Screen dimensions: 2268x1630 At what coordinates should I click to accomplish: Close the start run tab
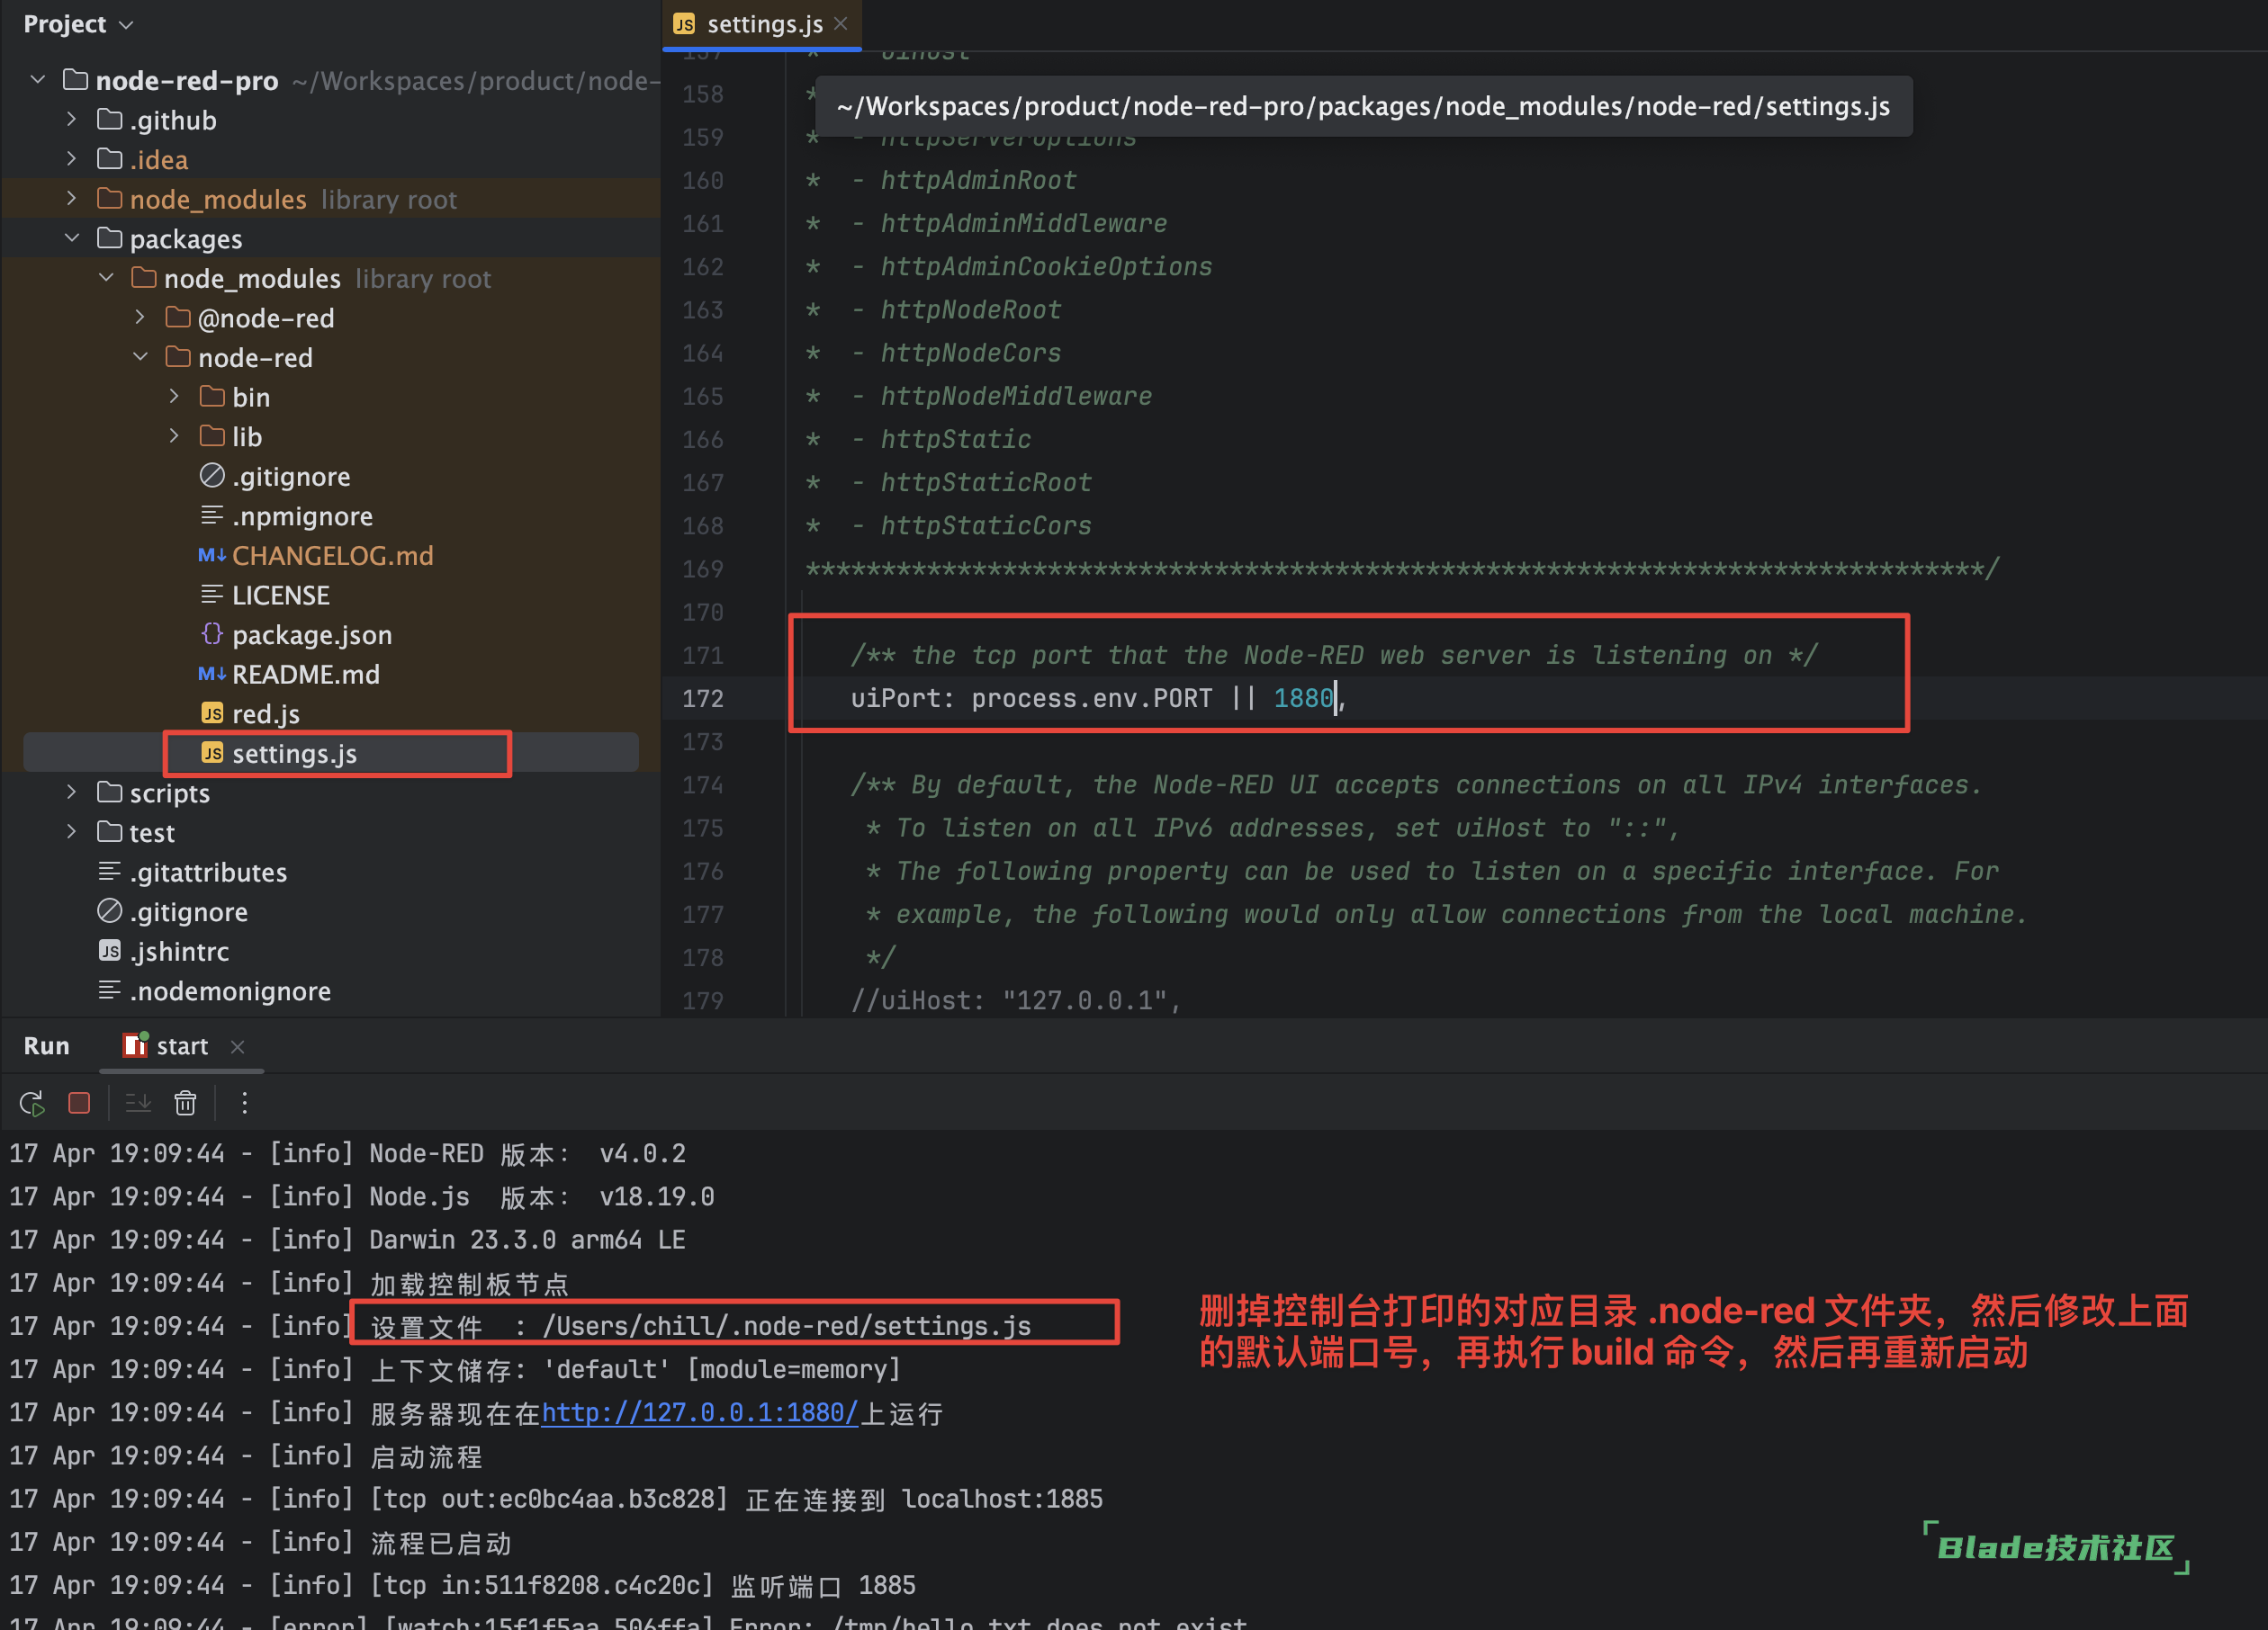coord(237,1046)
